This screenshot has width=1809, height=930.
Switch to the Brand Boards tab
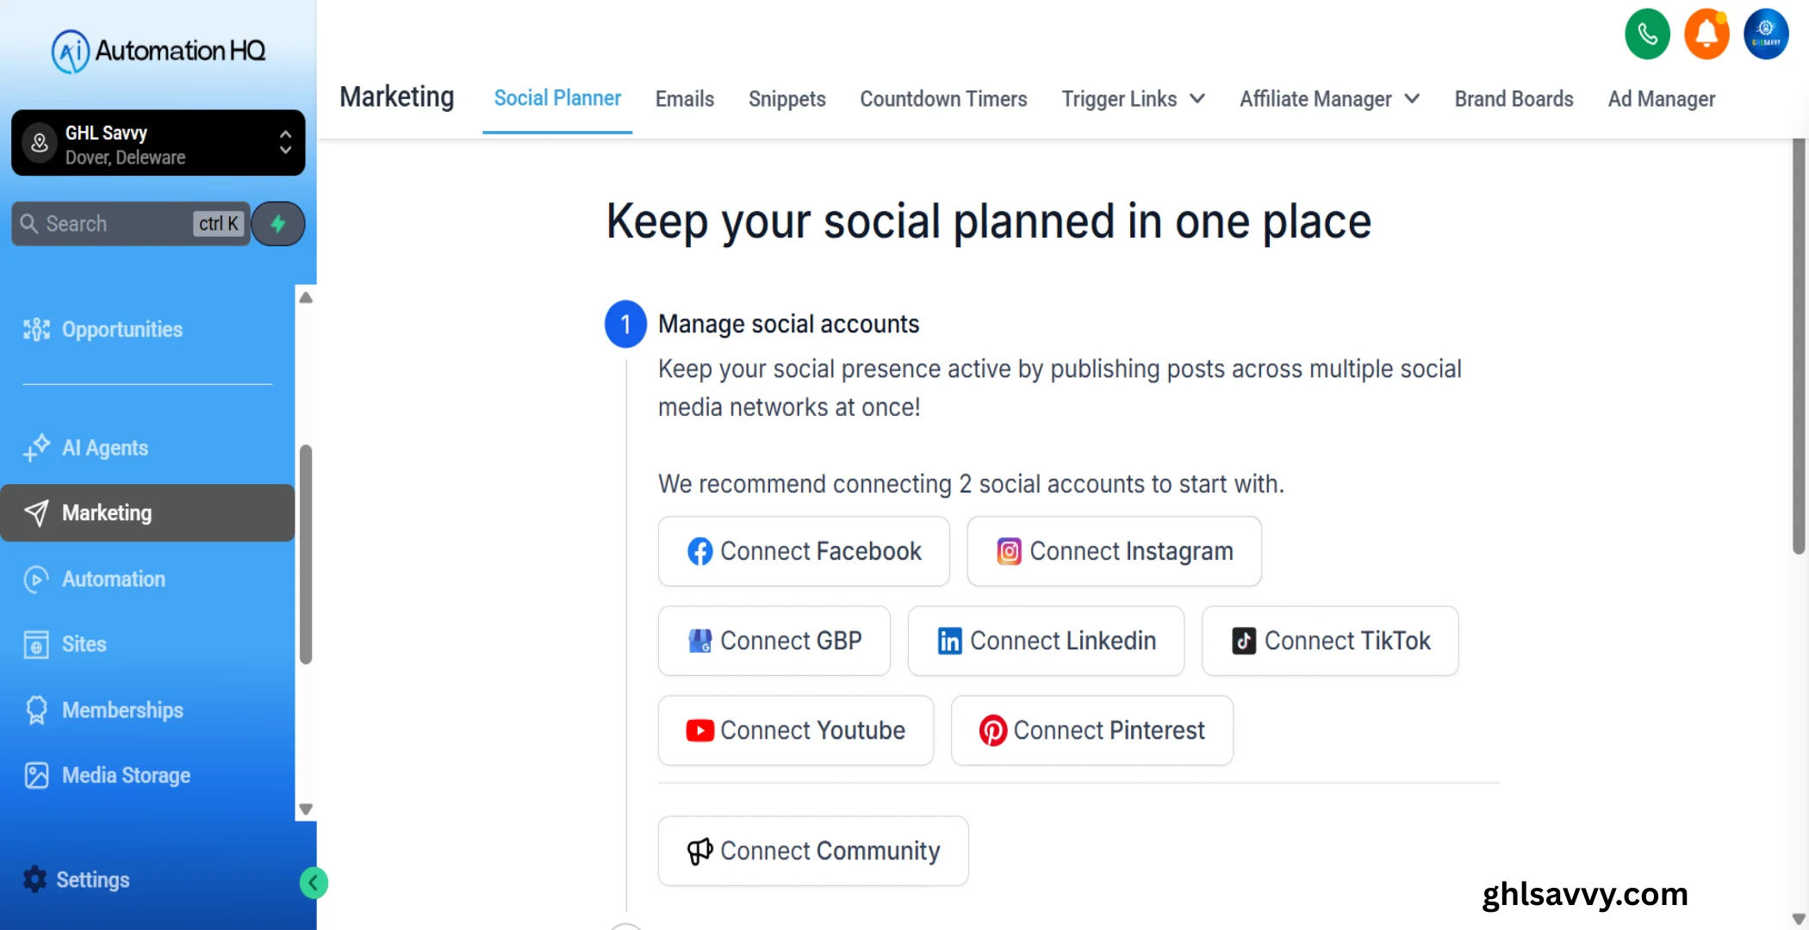click(1514, 99)
